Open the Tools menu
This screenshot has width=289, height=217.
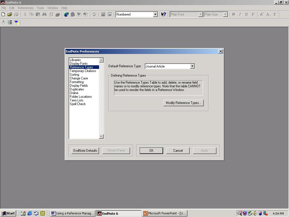pos(40,8)
